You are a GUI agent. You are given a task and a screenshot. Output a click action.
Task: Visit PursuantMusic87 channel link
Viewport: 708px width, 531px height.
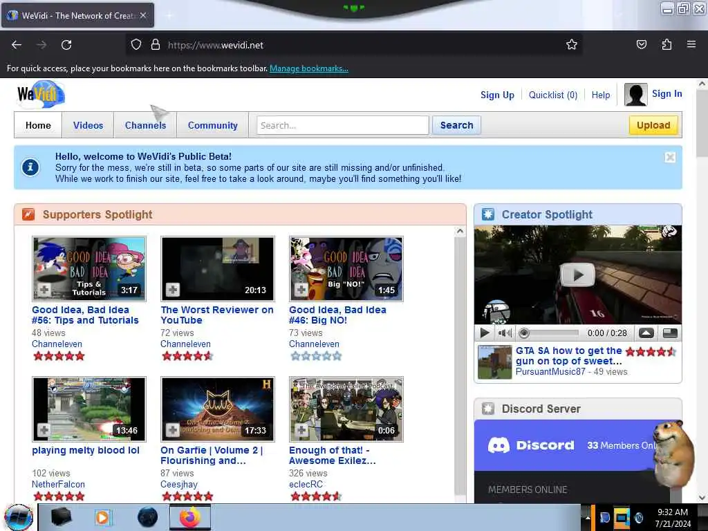[550, 371]
